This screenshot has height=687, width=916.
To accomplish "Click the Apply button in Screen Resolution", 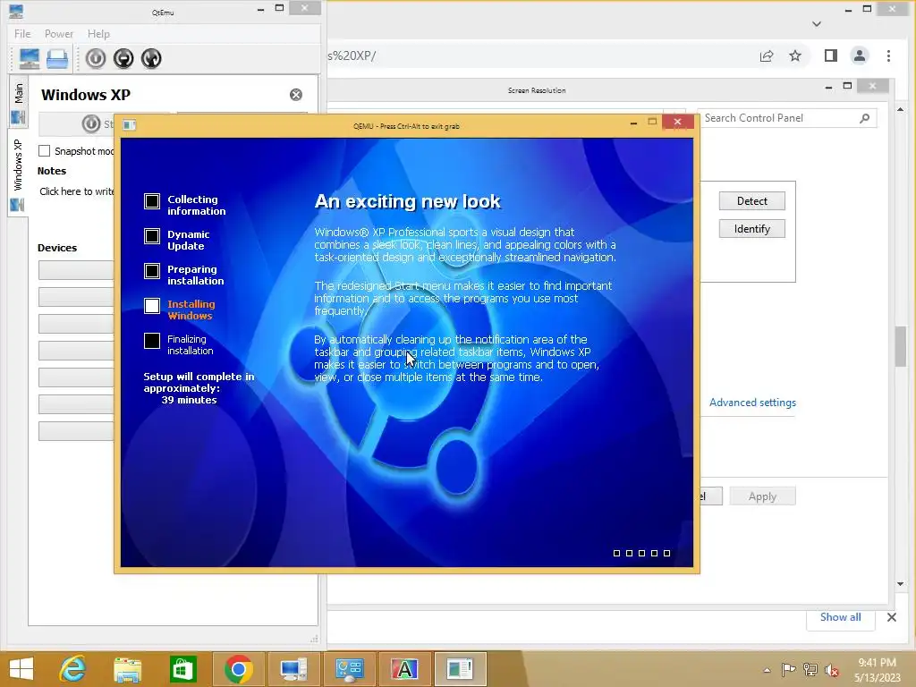I will 762,496.
